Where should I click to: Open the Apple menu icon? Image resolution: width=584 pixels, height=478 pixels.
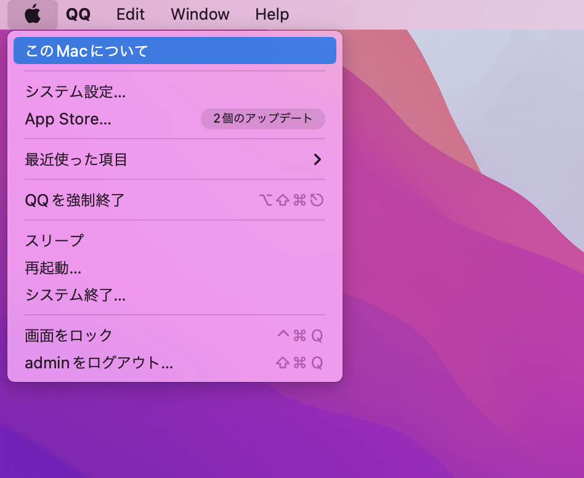click(x=32, y=14)
